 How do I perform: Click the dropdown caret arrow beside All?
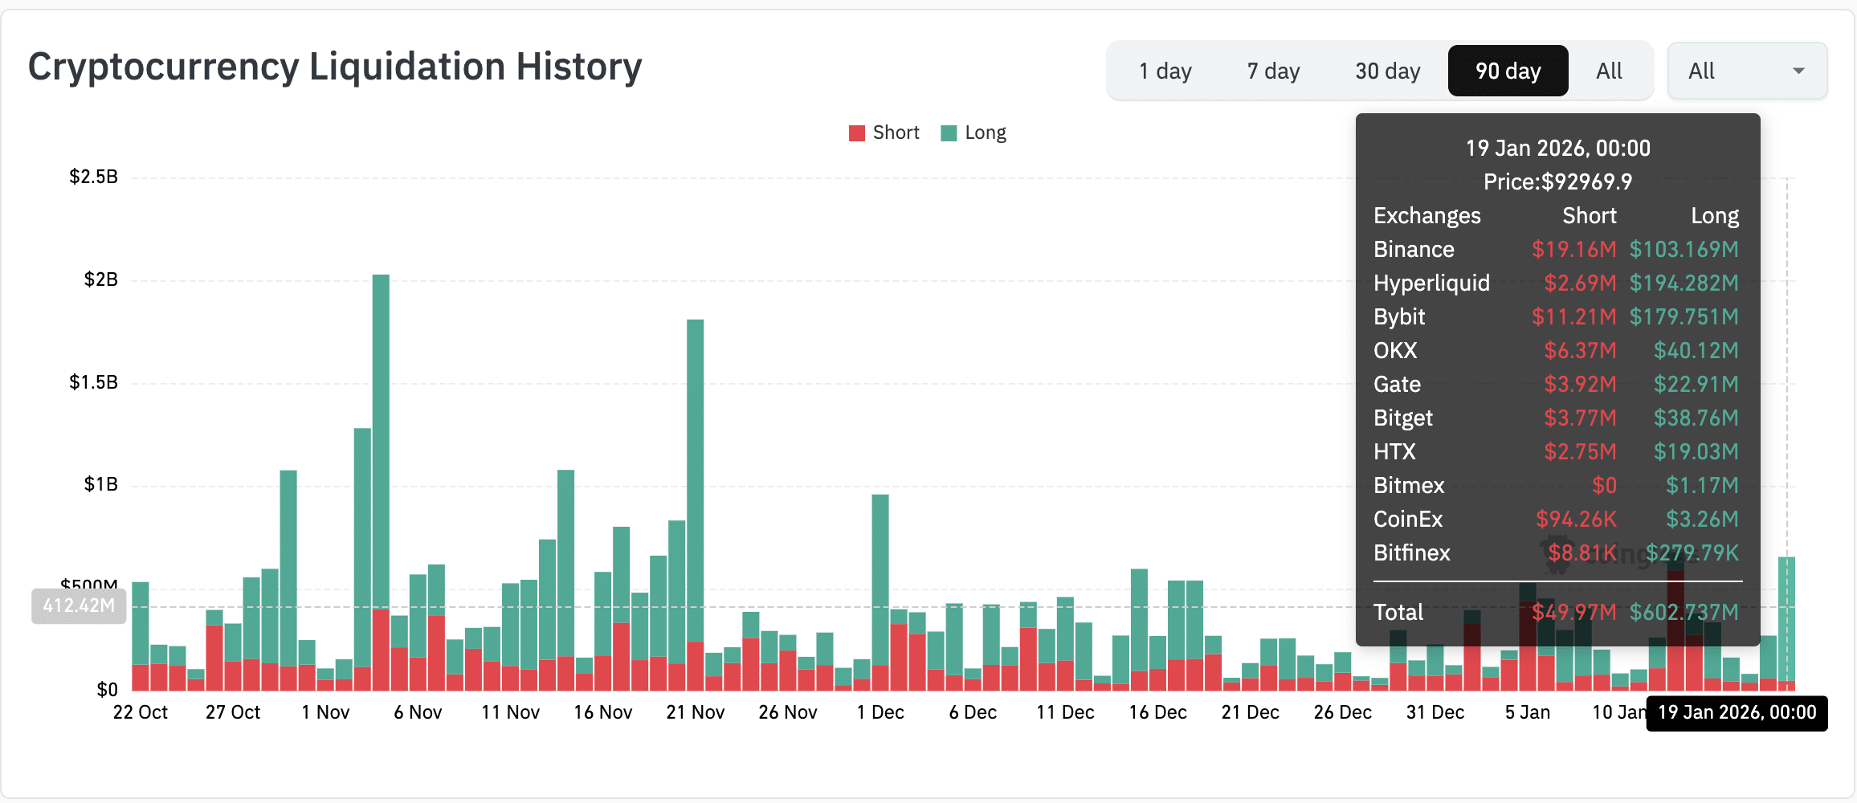click(x=1798, y=71)
